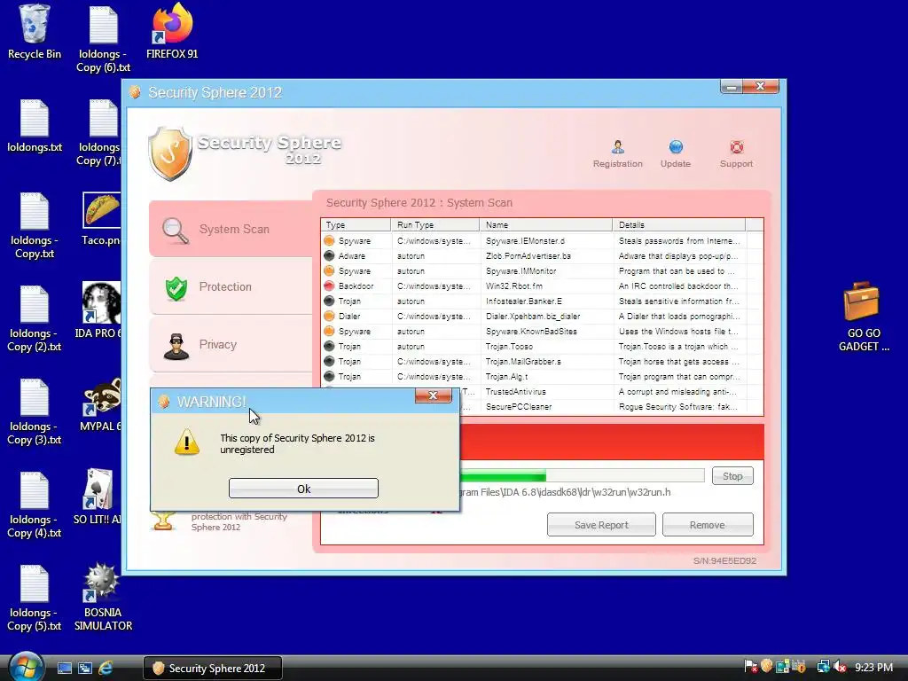Select the MYPAL raccoon shortcut
The image size is (908, 681).
coord(101,404)
